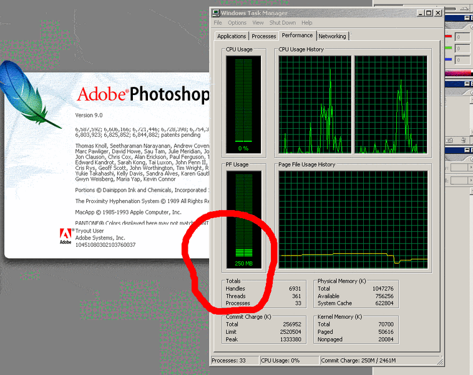Maximize the Windows Task Manager window
This screenshot has width=473, height=375.
pos(428,12)
